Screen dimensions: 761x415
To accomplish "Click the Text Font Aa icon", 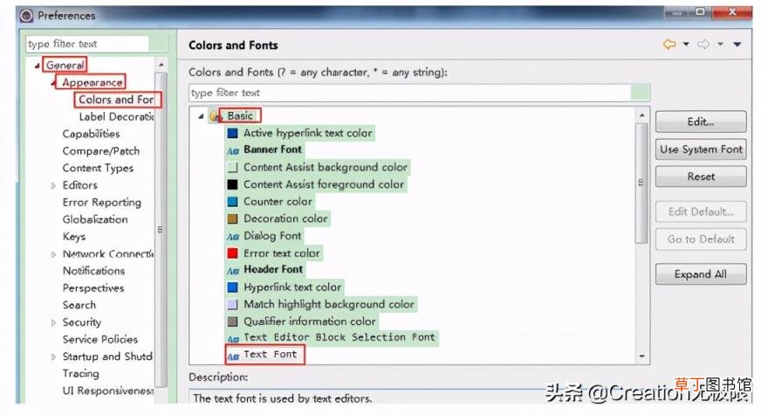I will pyautogui.click(x=233, y=356).
